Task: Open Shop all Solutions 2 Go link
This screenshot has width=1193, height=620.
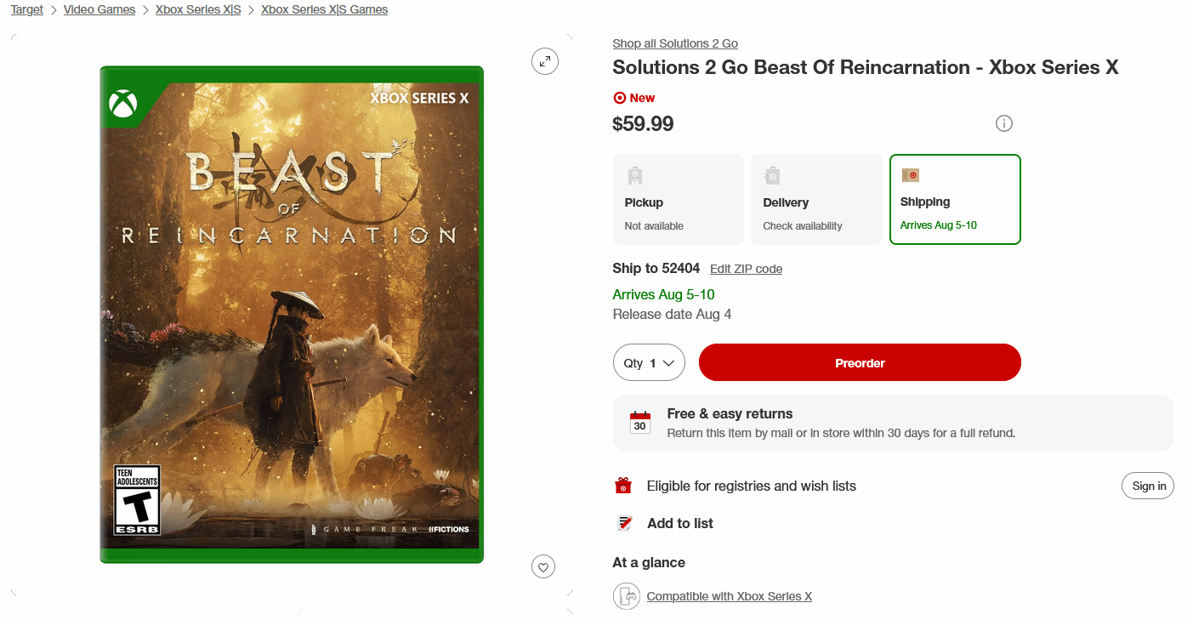Action: tap(675, 43)
